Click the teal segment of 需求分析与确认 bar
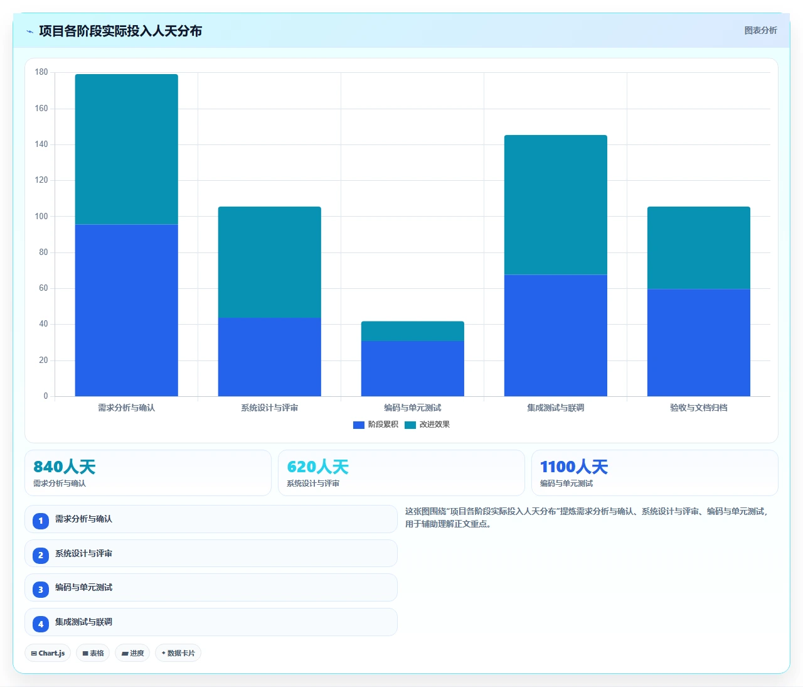Viewport: 803px width, 687px height. pyautogui.click(x=127, y=149)
